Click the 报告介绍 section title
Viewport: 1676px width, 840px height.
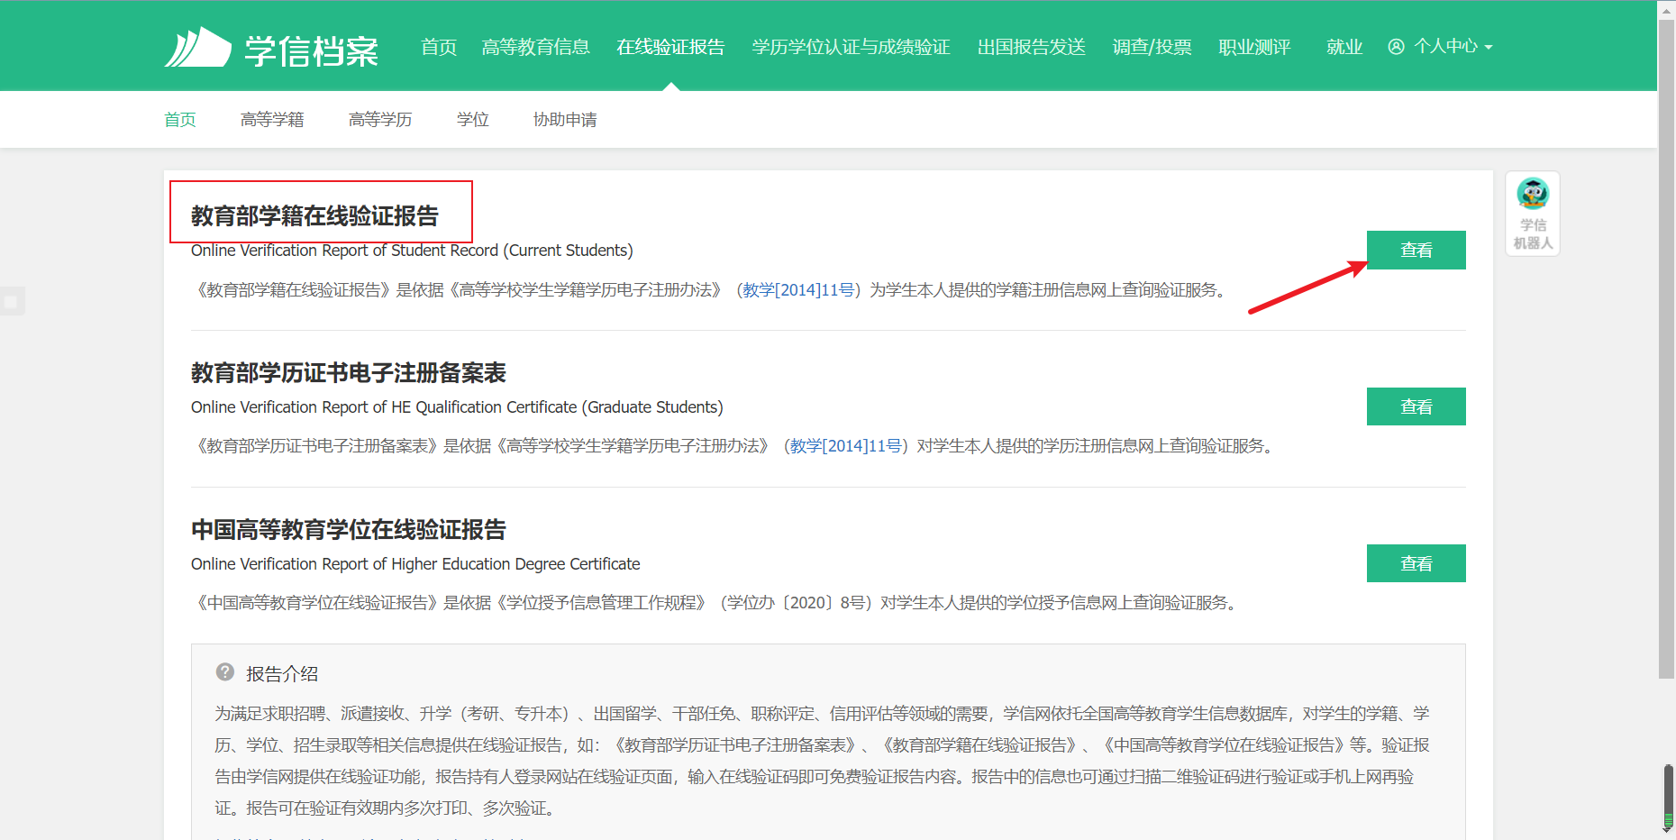pos(282,674)
